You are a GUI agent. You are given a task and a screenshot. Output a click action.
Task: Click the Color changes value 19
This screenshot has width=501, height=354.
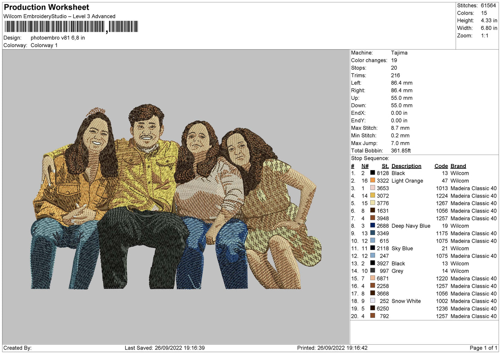coord(394,60)
